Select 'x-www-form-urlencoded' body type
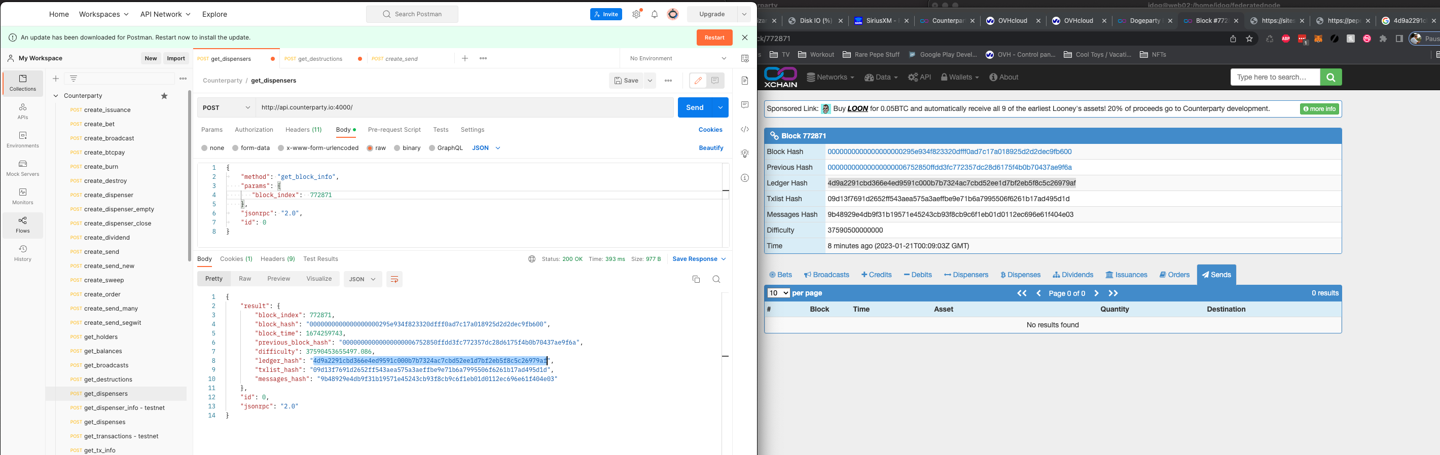This screenshot has width=1440, height=455. point(281,148)
